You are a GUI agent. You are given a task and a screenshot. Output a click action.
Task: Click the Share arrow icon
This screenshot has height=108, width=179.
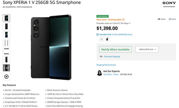click(x=159, y=19)
